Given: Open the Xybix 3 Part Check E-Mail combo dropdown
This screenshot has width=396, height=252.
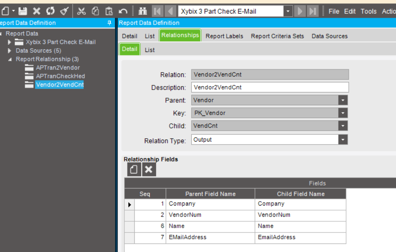Looking at the screenshot, I should coord(288,11).
